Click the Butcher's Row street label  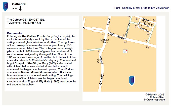tap(147, 24)
